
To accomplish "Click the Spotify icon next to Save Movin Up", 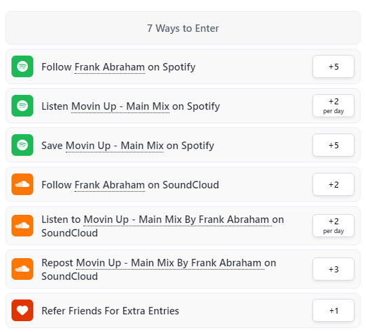I will tap(22, 145).
